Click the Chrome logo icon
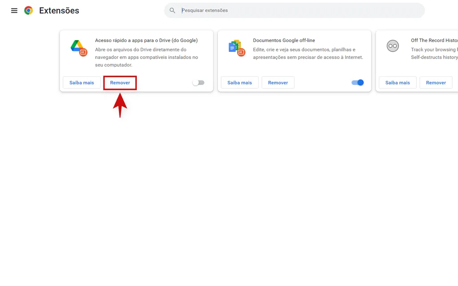Viewport: 458px width, 286px height. tap(28, 11)
